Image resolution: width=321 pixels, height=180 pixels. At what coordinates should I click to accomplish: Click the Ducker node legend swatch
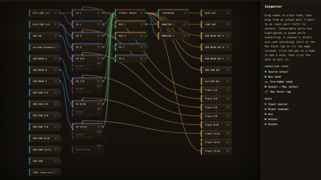(x=265, y=124)
